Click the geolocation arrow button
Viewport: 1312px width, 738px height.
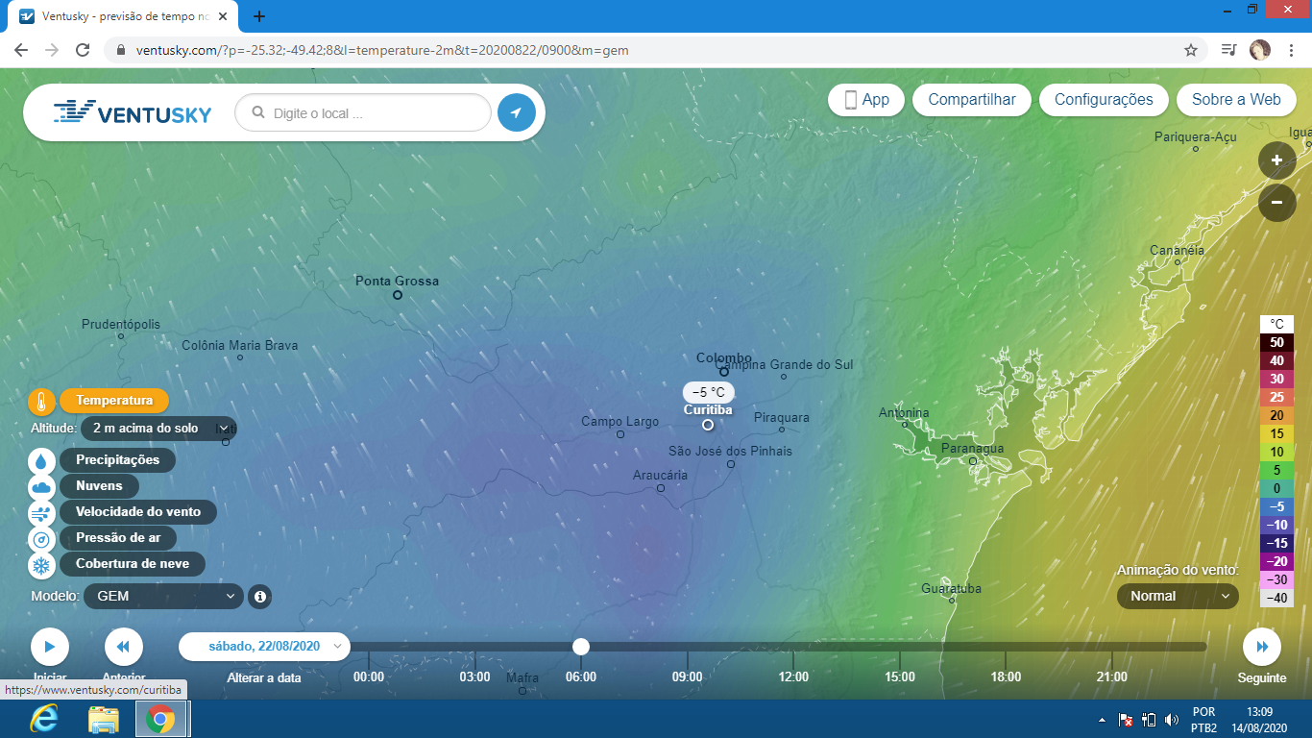(516, 112)
